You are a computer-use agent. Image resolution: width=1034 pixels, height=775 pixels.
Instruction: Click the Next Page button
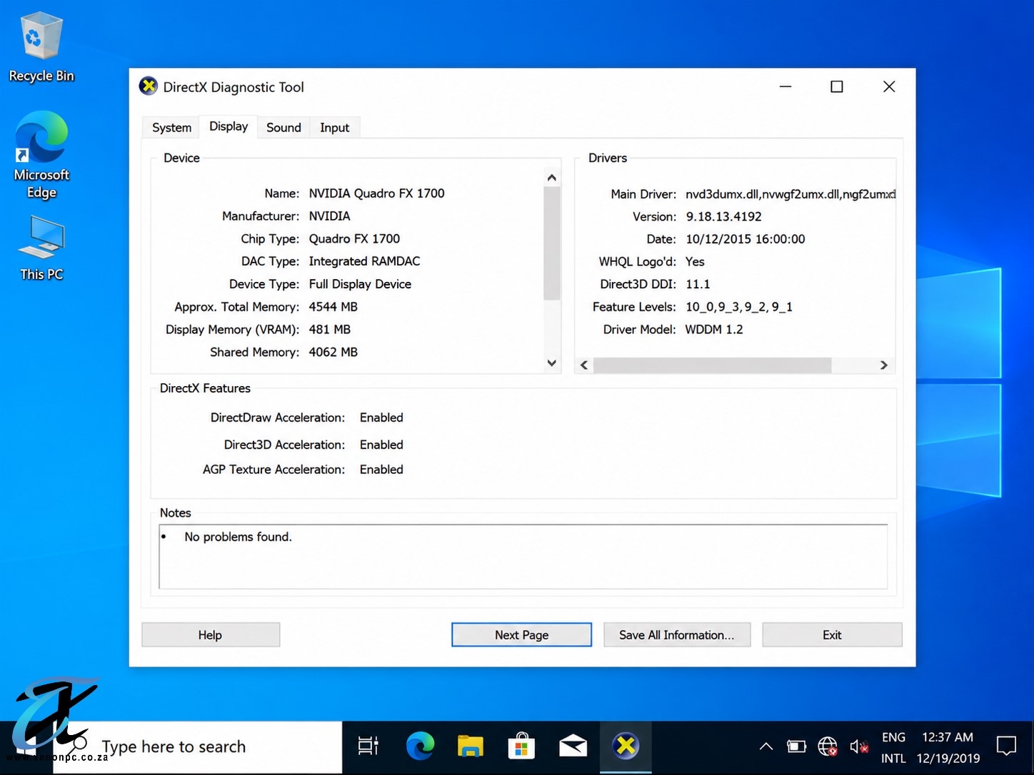coord(521,635)
